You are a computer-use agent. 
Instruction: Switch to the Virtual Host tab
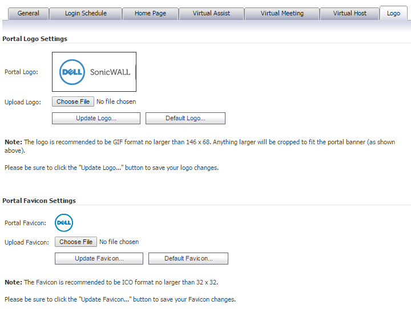tap(350, 13)
